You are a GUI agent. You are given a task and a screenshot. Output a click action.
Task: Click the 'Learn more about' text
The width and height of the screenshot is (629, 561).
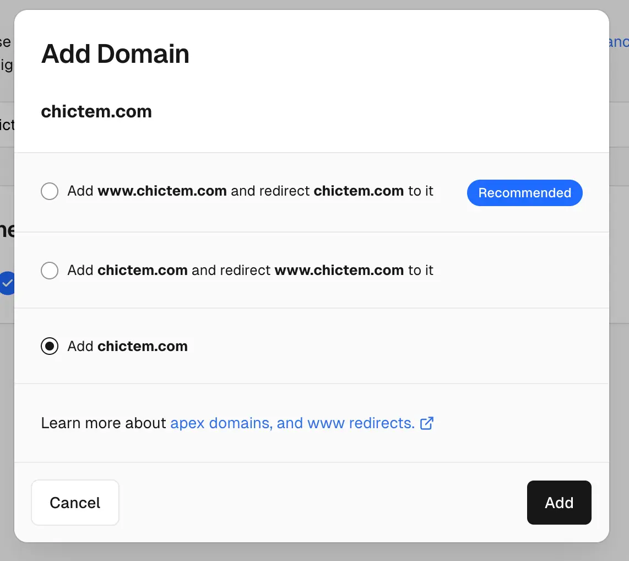click(104, 423)
